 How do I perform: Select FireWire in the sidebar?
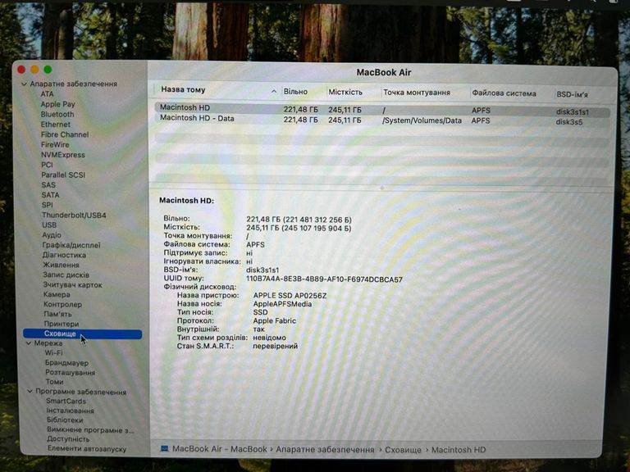point(55,144)
